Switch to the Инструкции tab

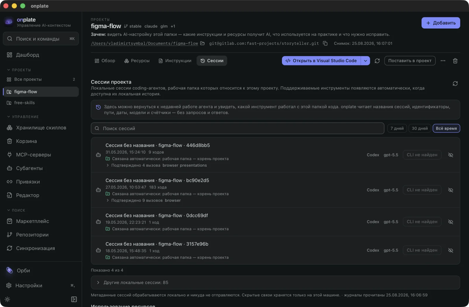pyautogui.click(x=175, y=61)
